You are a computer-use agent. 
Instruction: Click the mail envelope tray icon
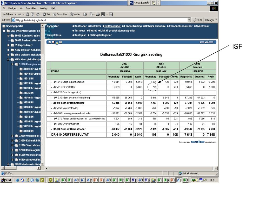click(x=205, y=180)
